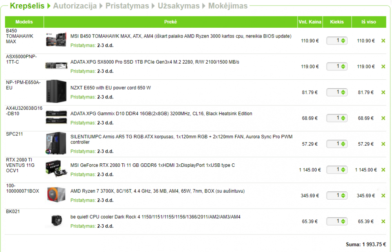Open AMD Ryzen 7 3700X box thumbnail
Screen dimensions: 392x252
click(56, 195)
